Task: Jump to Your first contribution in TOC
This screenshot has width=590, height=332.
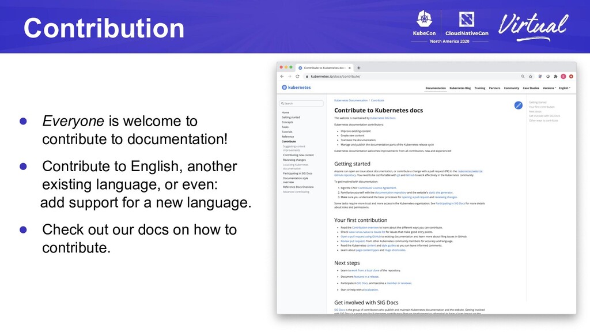Action: pyautogui.click(x=542, y=107)
